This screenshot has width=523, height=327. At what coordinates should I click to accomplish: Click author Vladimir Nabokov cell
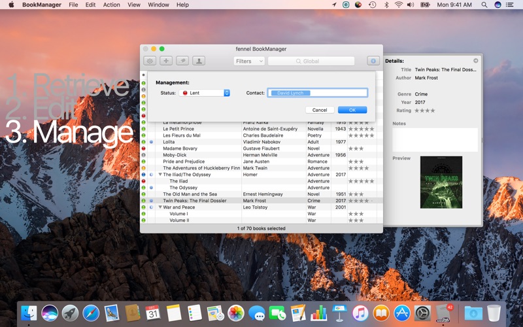262,142
